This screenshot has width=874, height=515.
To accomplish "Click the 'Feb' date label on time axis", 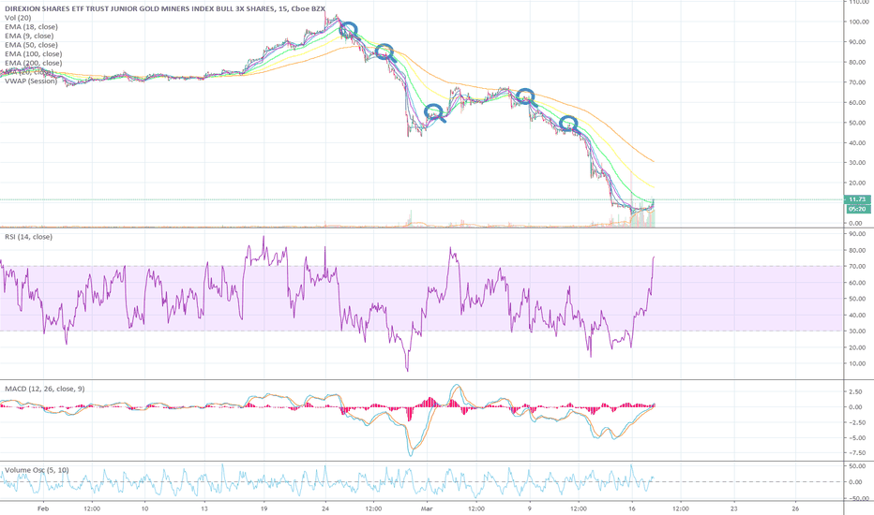I will 43,508.
